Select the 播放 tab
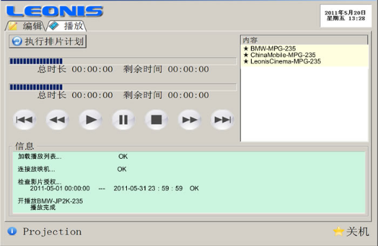Viewport: 378px width, 246px height. point(67,26)
